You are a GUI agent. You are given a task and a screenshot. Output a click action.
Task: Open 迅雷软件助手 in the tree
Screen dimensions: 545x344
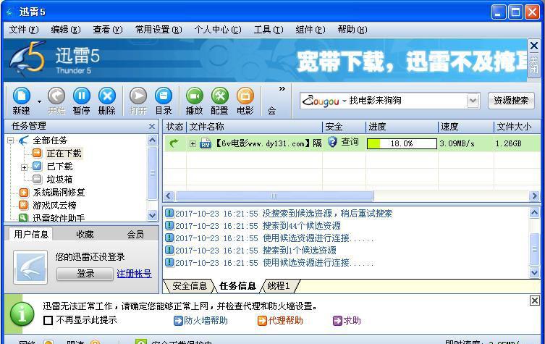(59, 218)
